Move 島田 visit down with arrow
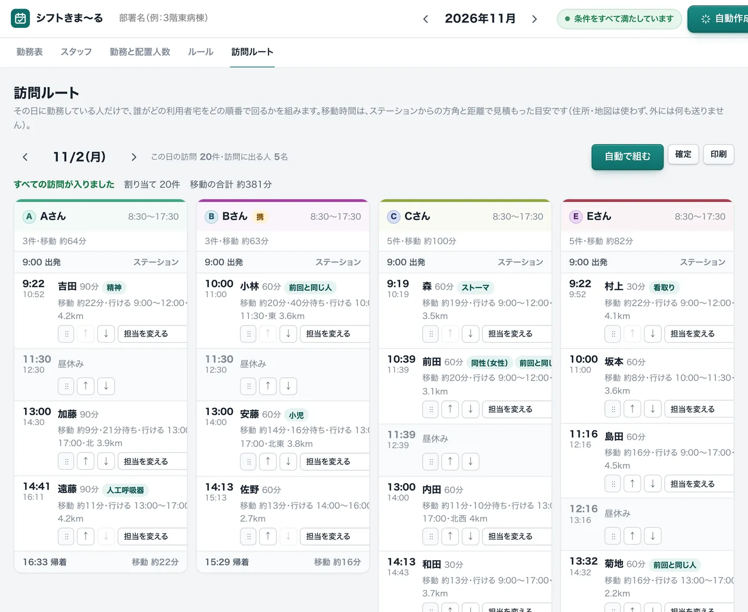The image size is (748, 612). click(x=652, y=484)
